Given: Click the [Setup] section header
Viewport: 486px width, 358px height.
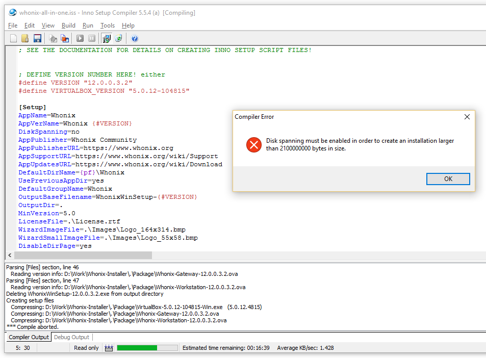Looking at the screenshot, I should point(32,107).
